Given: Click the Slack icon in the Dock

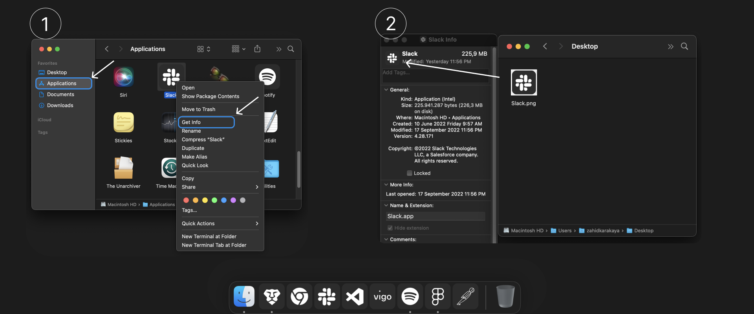Looking at the screenshot, I should click(327, 296).
